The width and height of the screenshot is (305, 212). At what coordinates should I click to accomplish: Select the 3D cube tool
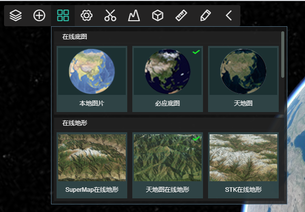point(158,15)
